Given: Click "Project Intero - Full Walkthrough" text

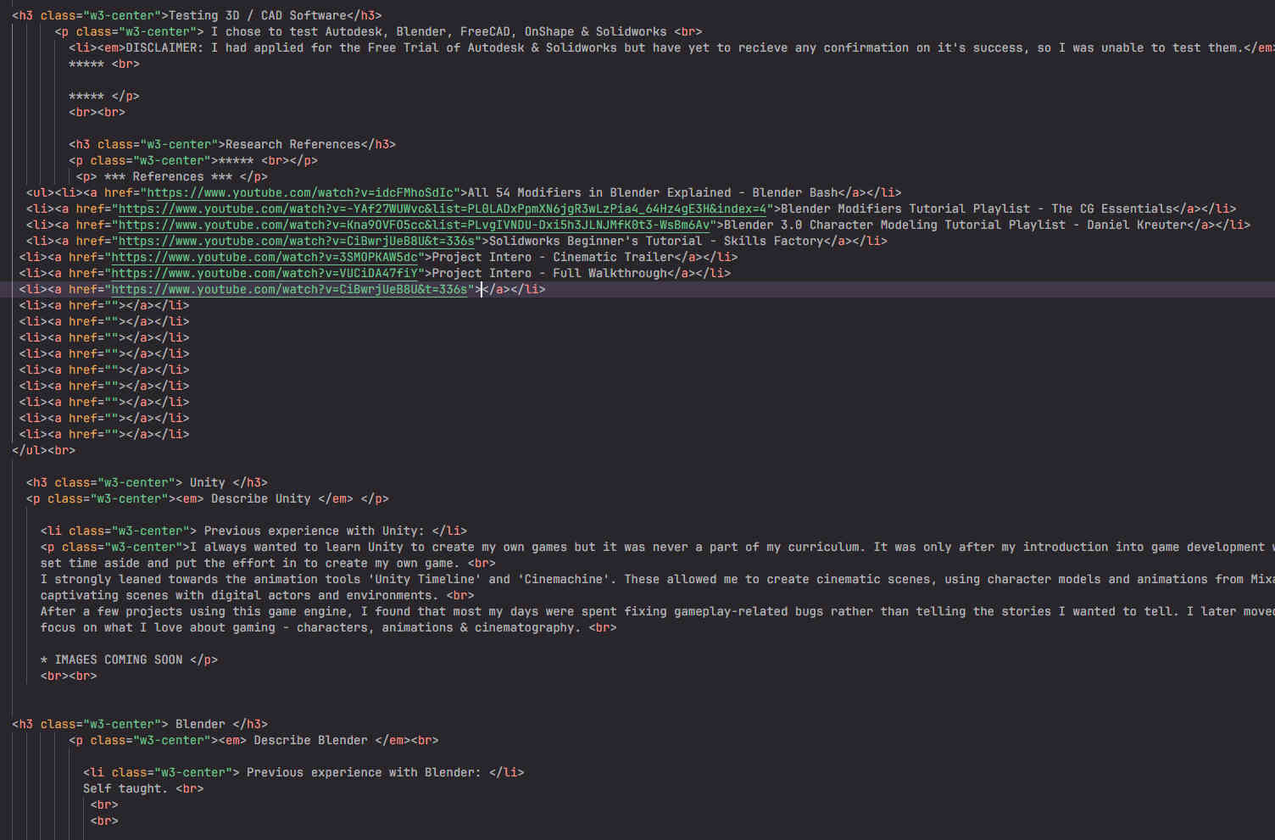Looking at the screenshot, I should click(x=549, y=273).
